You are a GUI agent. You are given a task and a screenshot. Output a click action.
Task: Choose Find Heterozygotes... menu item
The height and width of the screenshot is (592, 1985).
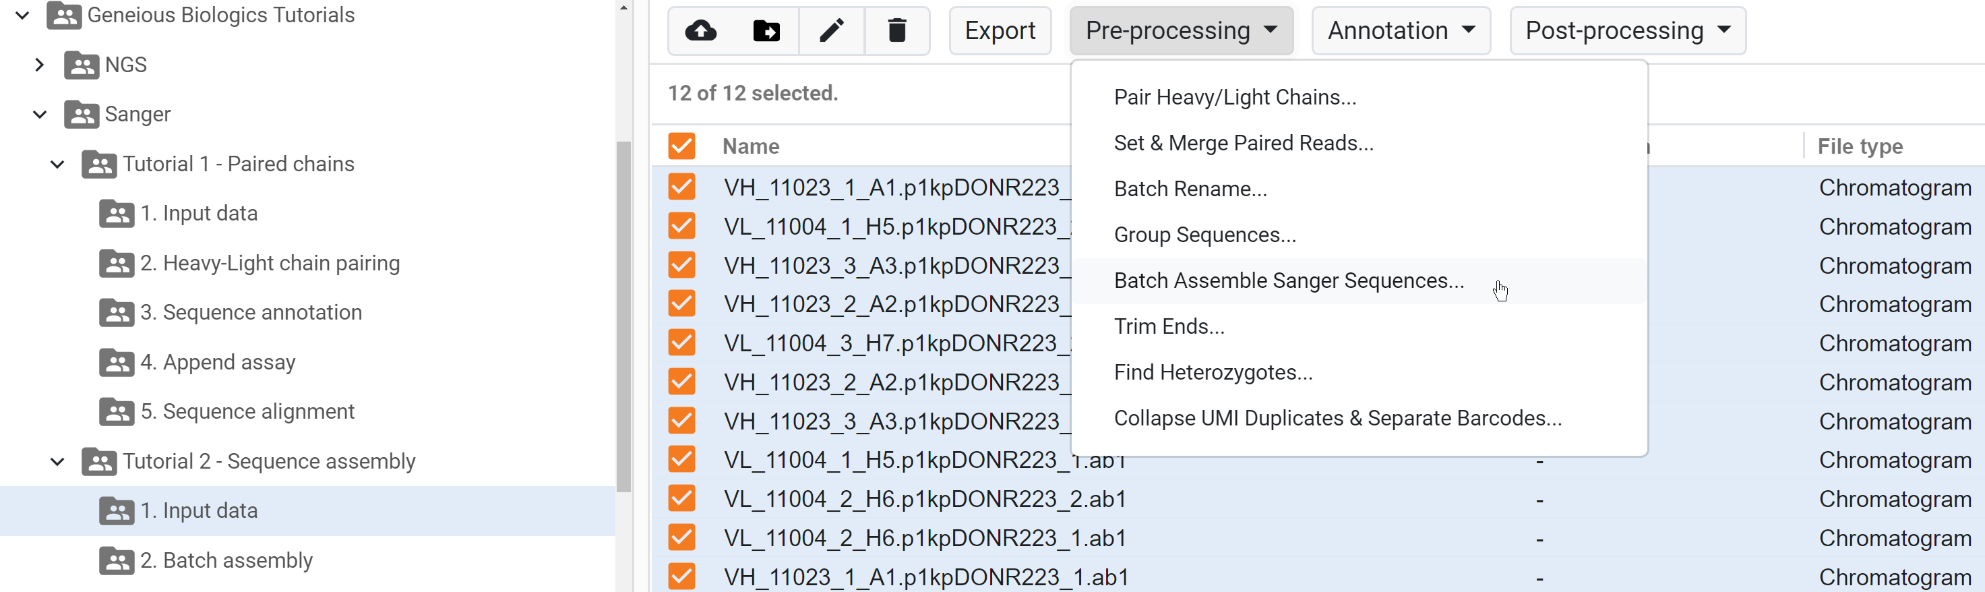pyautogui.click(x=1360, y=372)
